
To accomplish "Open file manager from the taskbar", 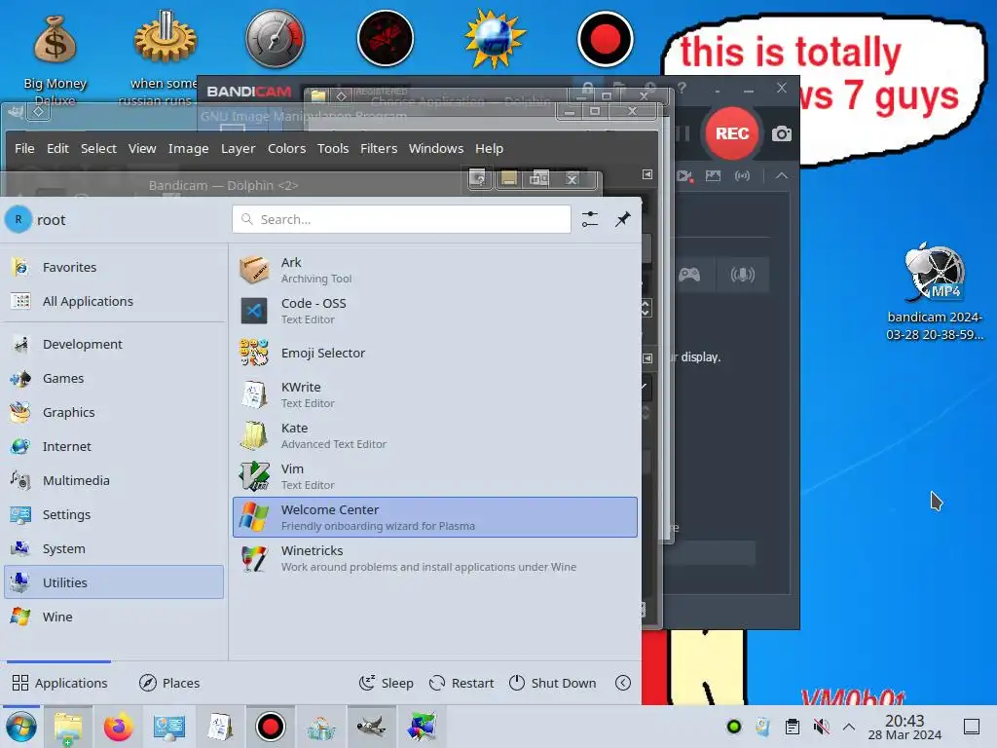I will (x=68, y=727).
